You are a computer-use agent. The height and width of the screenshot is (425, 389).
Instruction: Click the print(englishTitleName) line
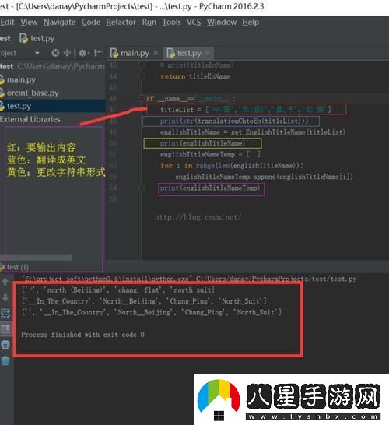point(202,143)
